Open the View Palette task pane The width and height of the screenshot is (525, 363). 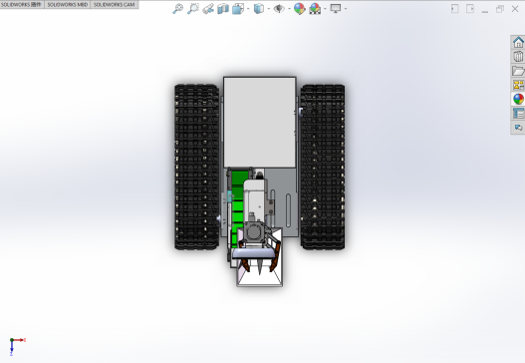pos(518,85)
